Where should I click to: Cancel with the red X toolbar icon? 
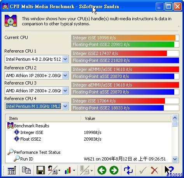[154, 170]
